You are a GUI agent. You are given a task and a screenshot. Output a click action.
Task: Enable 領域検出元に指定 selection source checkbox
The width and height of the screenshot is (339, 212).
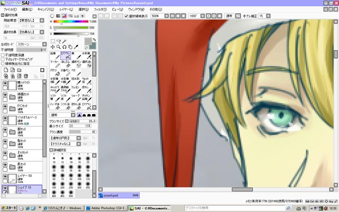coord(3,64)
